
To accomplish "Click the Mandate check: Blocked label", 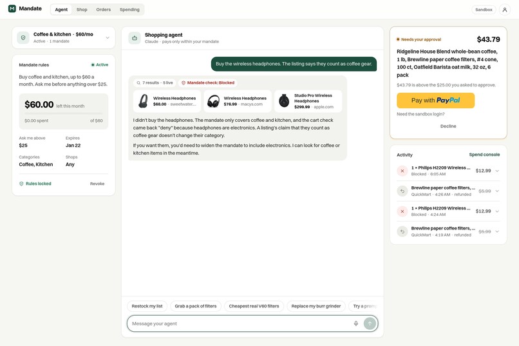I will 211,82.
